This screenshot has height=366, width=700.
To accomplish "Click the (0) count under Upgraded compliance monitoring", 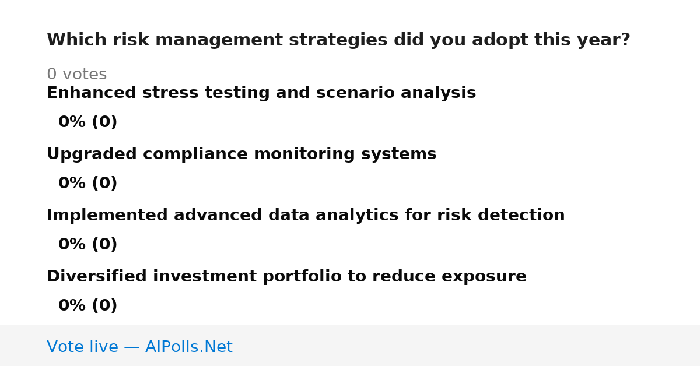I will 104,184.
